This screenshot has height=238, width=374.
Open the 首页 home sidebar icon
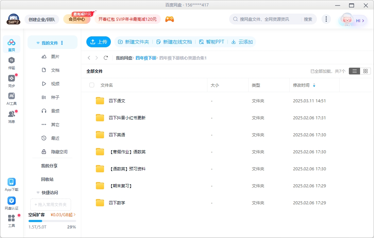point(12,44)
